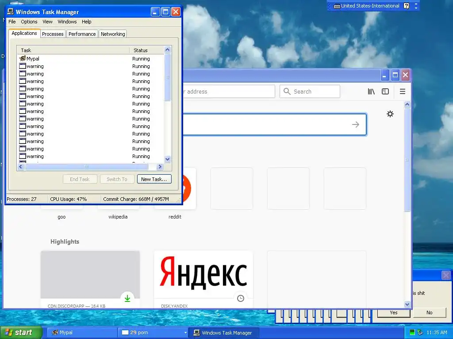Click the 11:35 AM system clock
The width and height of the screenshot is (453, 339).
point(437,332)
